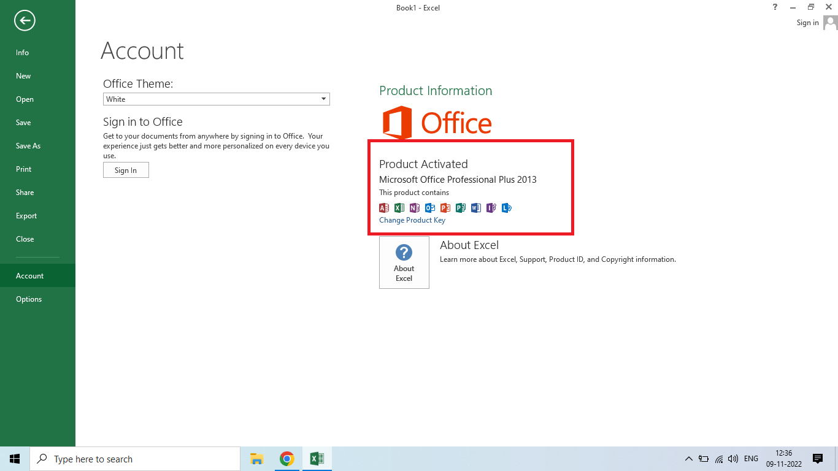Click the Office logo

[437, 123]
